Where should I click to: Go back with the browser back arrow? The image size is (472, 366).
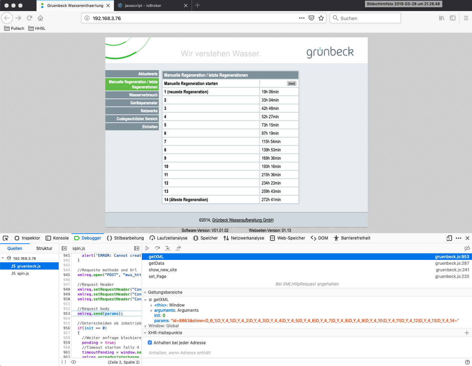tap(7, 18)
